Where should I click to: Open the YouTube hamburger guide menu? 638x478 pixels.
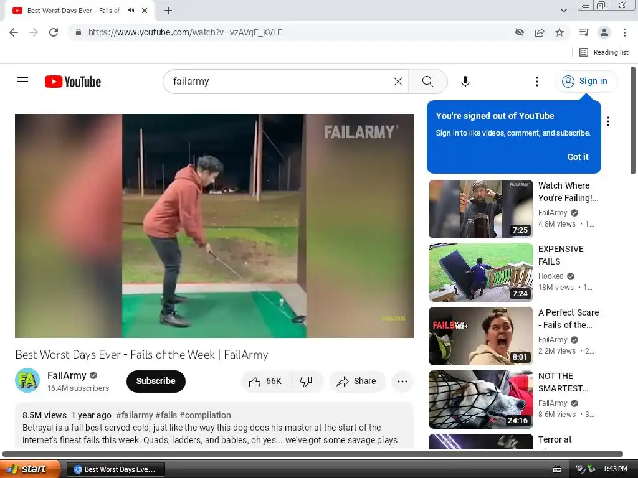click(22, 82)
